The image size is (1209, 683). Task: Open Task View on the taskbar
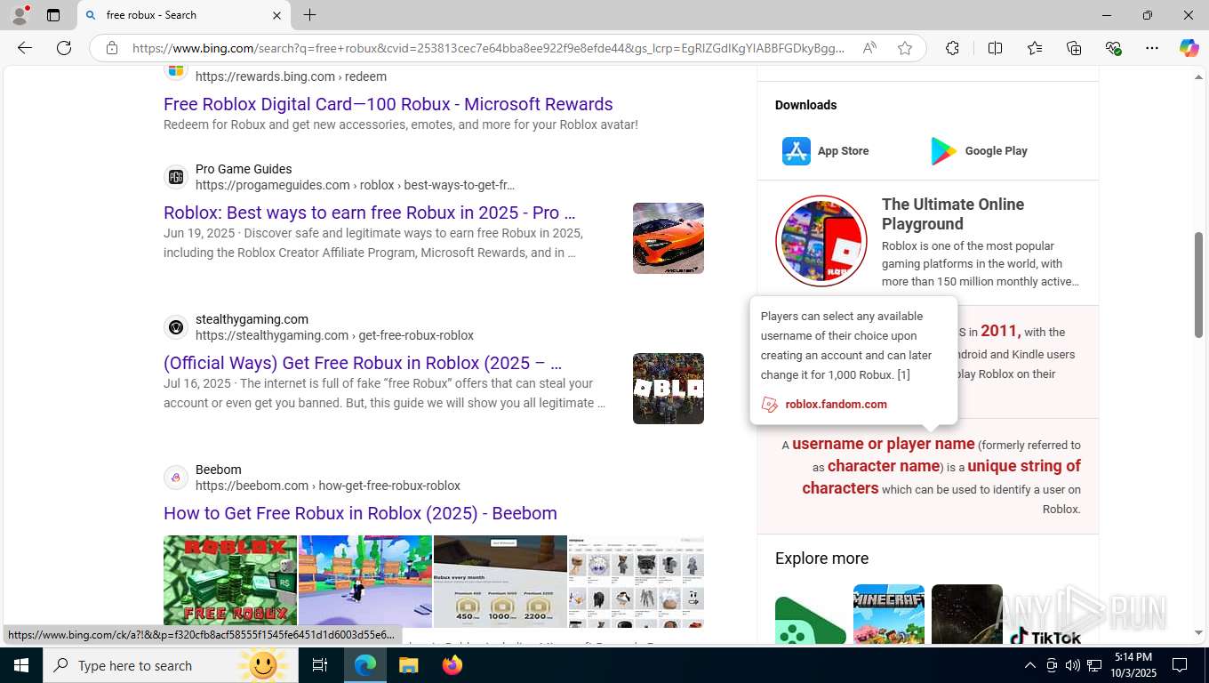tap(320, 665)
